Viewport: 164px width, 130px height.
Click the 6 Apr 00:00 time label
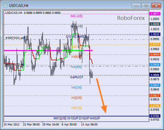69,125
